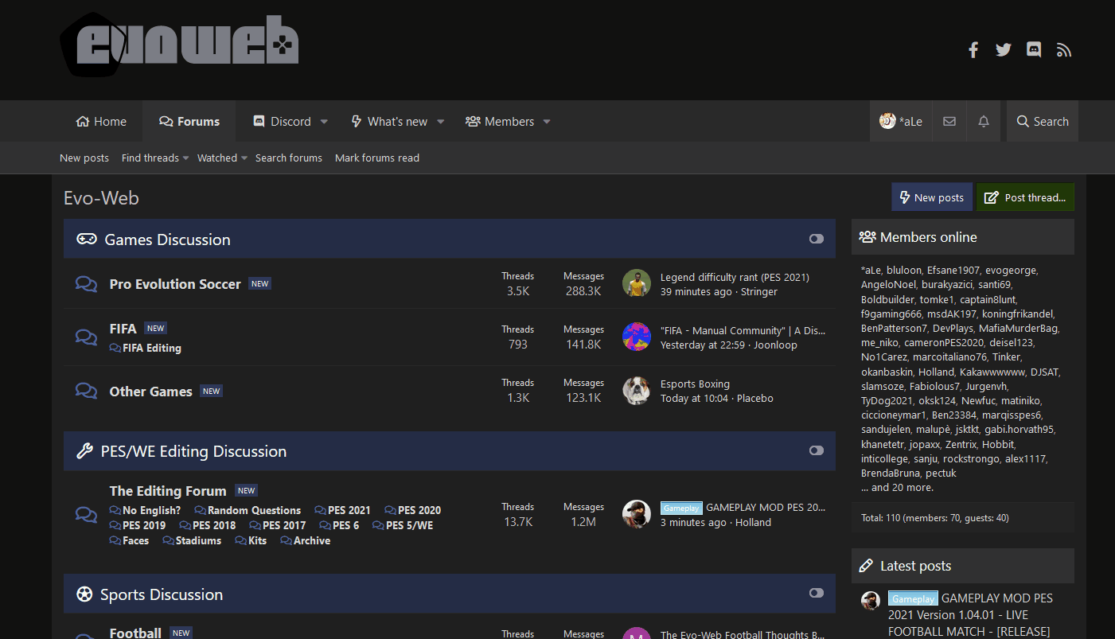Toggle the PES/WE Editing Discussion category
Image resolution: width=1115 pixels, height=639 pixels.
tap(816, 450)
